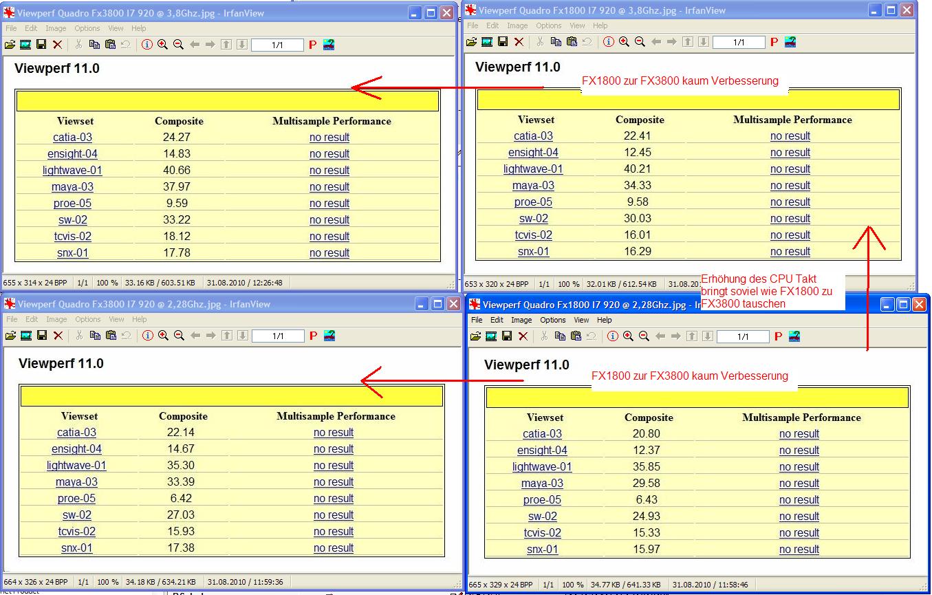The height and width of the screenshot is (595, 932).
Task: Click Save icon in Fx3800 2,28Ghz window
Action: [x=42, y=336]
